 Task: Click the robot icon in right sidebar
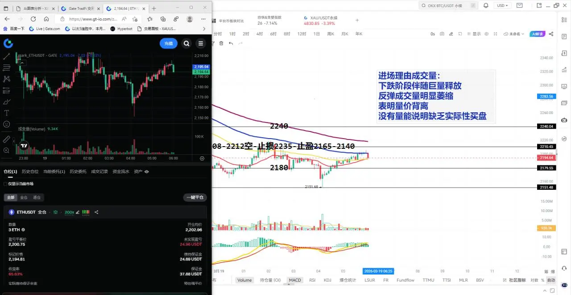click(564, 120)
